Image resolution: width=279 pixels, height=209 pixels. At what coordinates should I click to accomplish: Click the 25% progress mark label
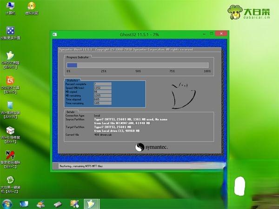coord(104,71)
